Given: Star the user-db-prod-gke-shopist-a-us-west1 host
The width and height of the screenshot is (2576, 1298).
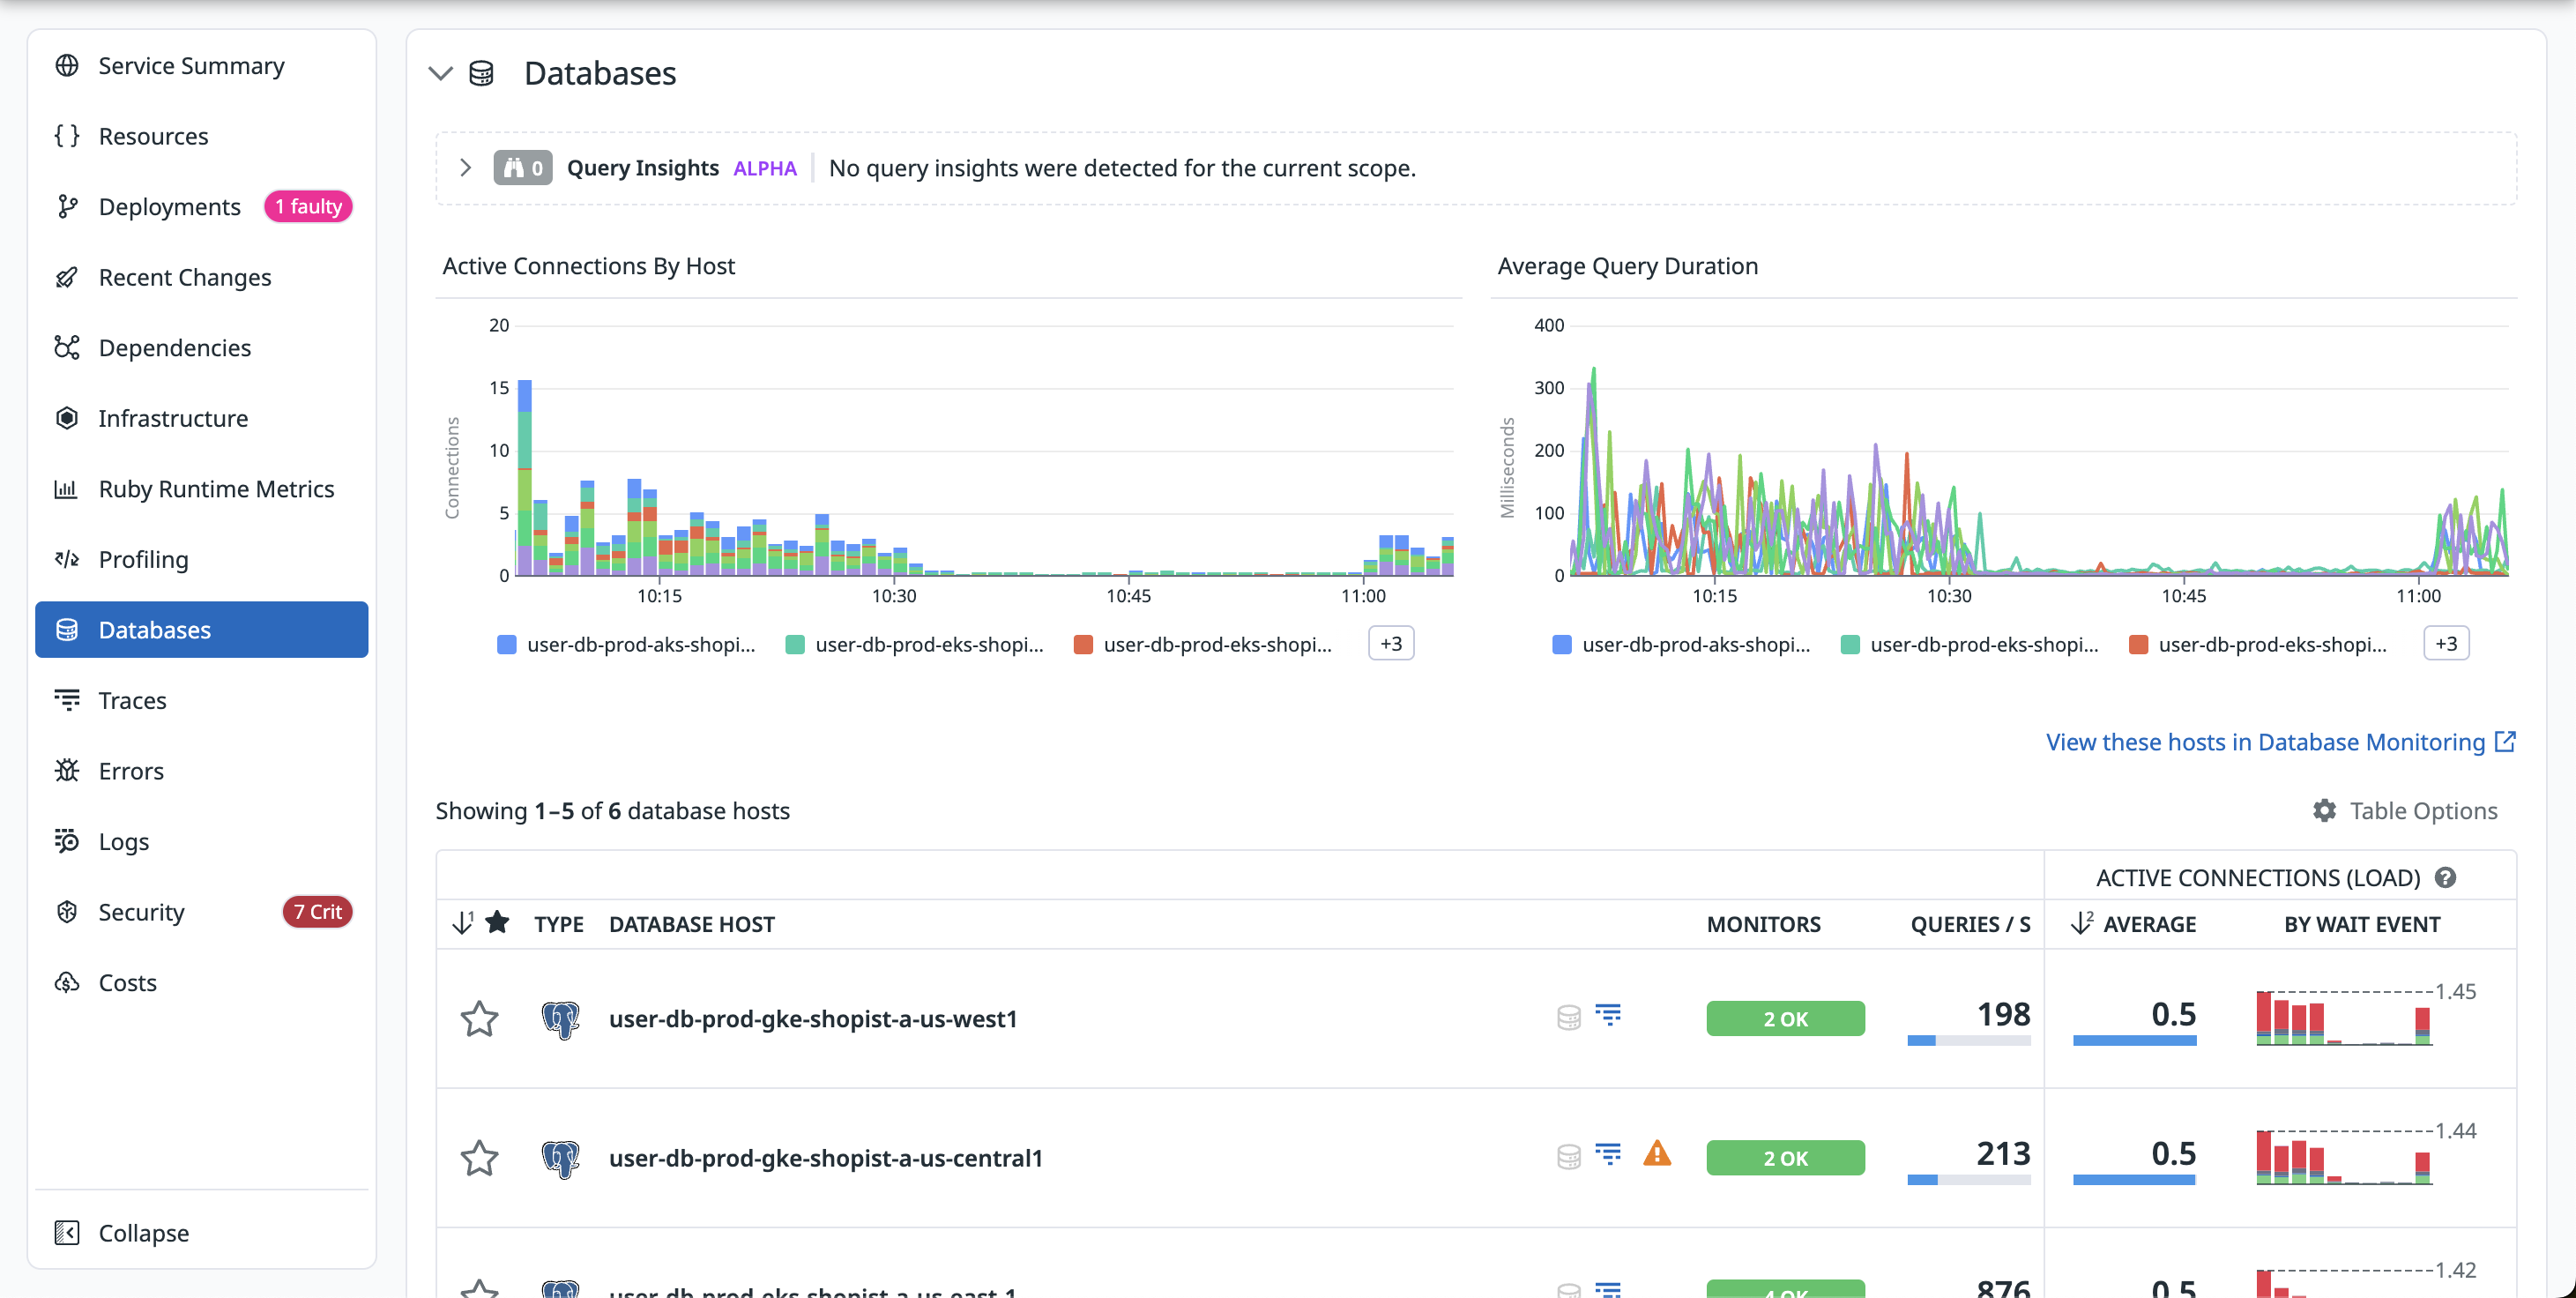Looking at the screenshot, I should coord(479,1019).
